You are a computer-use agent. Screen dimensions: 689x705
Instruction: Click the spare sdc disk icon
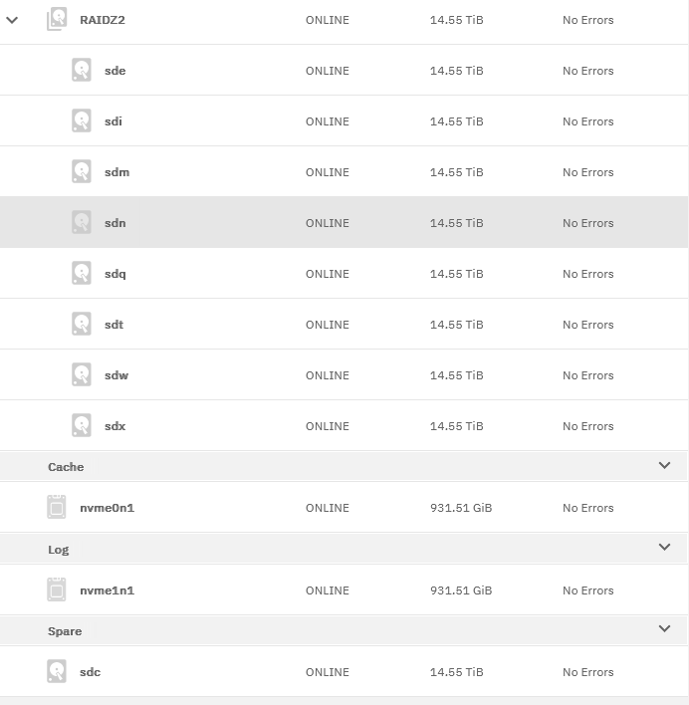57,671
